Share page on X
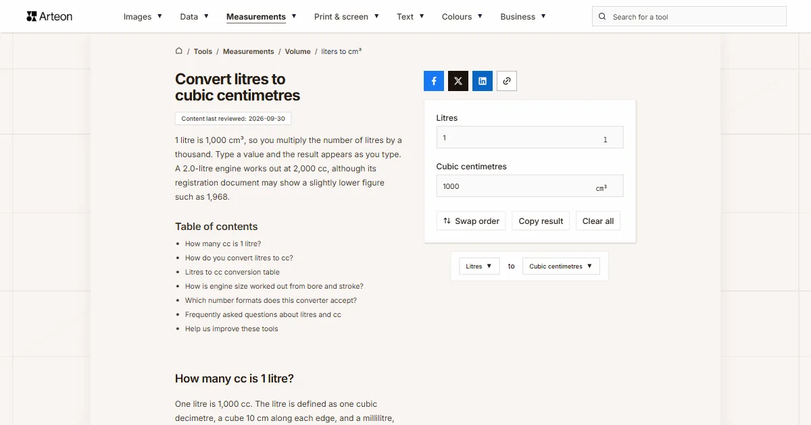 pos(458,81)
